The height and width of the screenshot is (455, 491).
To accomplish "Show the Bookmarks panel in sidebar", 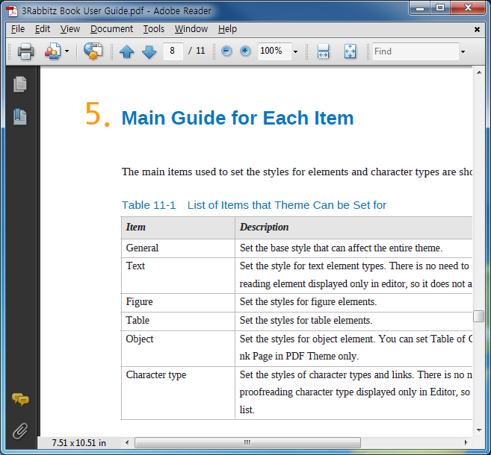I will coord(20,117).
